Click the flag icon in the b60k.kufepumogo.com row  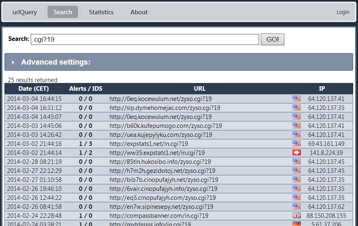tap(296, 125)
